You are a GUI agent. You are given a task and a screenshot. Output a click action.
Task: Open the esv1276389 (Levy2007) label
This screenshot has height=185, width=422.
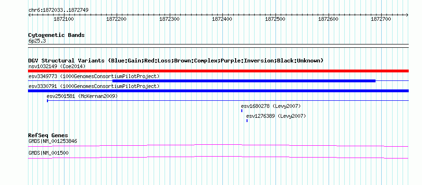coord(276,116)
